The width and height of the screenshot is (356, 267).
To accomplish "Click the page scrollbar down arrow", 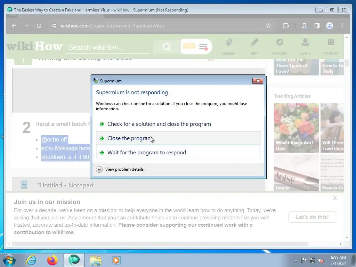I will coord(347,238).
